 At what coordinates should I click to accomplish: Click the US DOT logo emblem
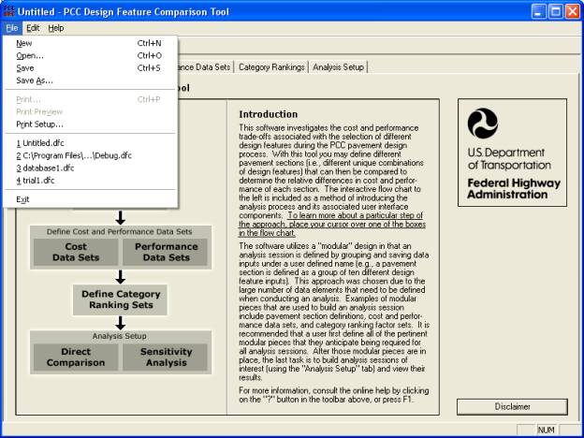point(483,123)
